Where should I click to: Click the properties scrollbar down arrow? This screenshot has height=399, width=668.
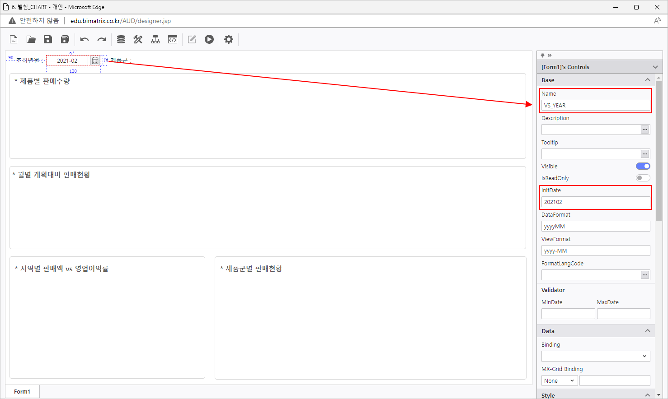(659, 395)
